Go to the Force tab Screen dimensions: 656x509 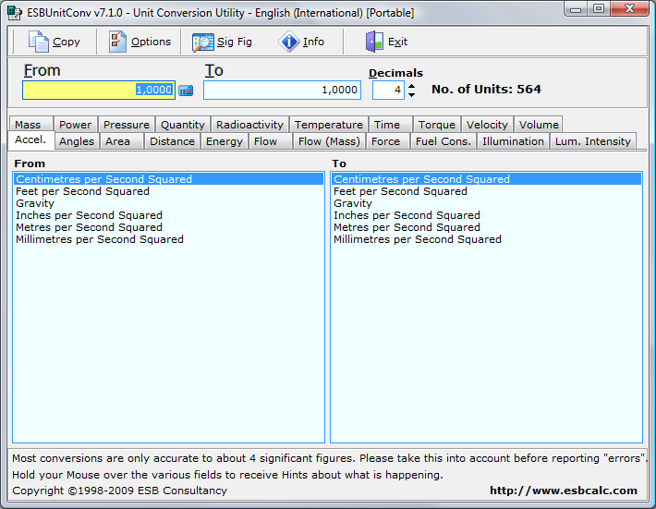[388, 141]
